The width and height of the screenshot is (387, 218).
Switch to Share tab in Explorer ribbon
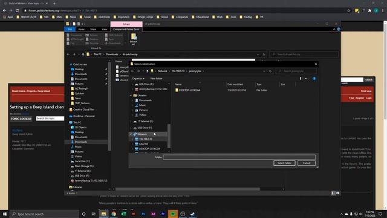(93, 29)
